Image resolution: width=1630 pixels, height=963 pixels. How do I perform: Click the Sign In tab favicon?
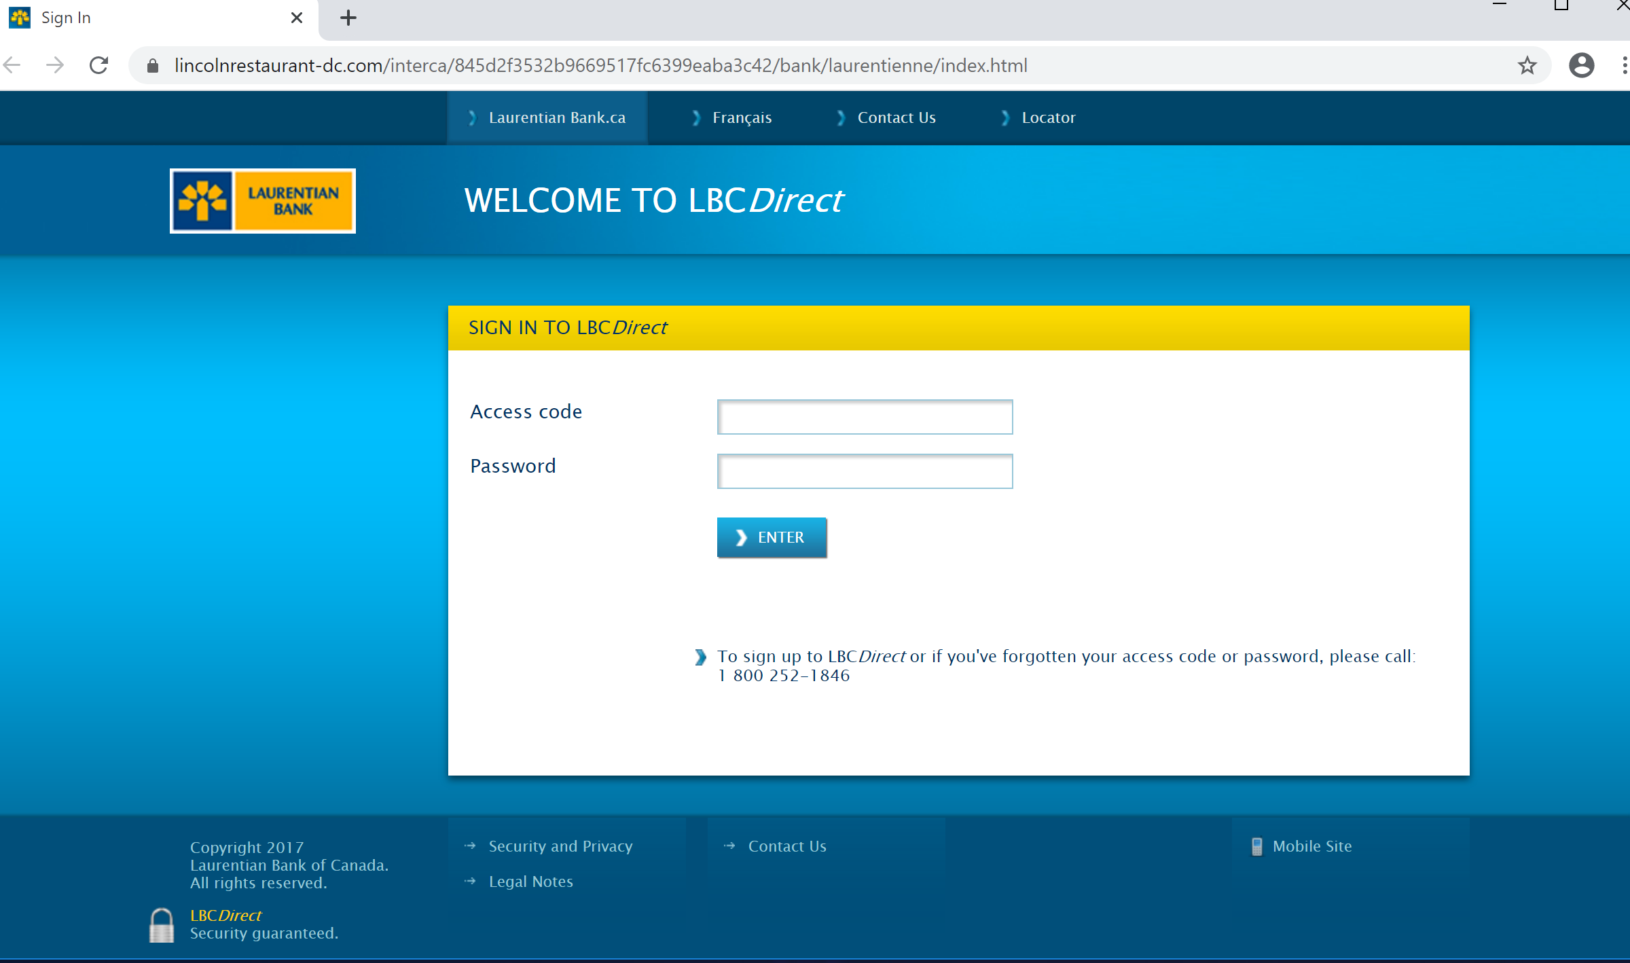click(20, 18)
